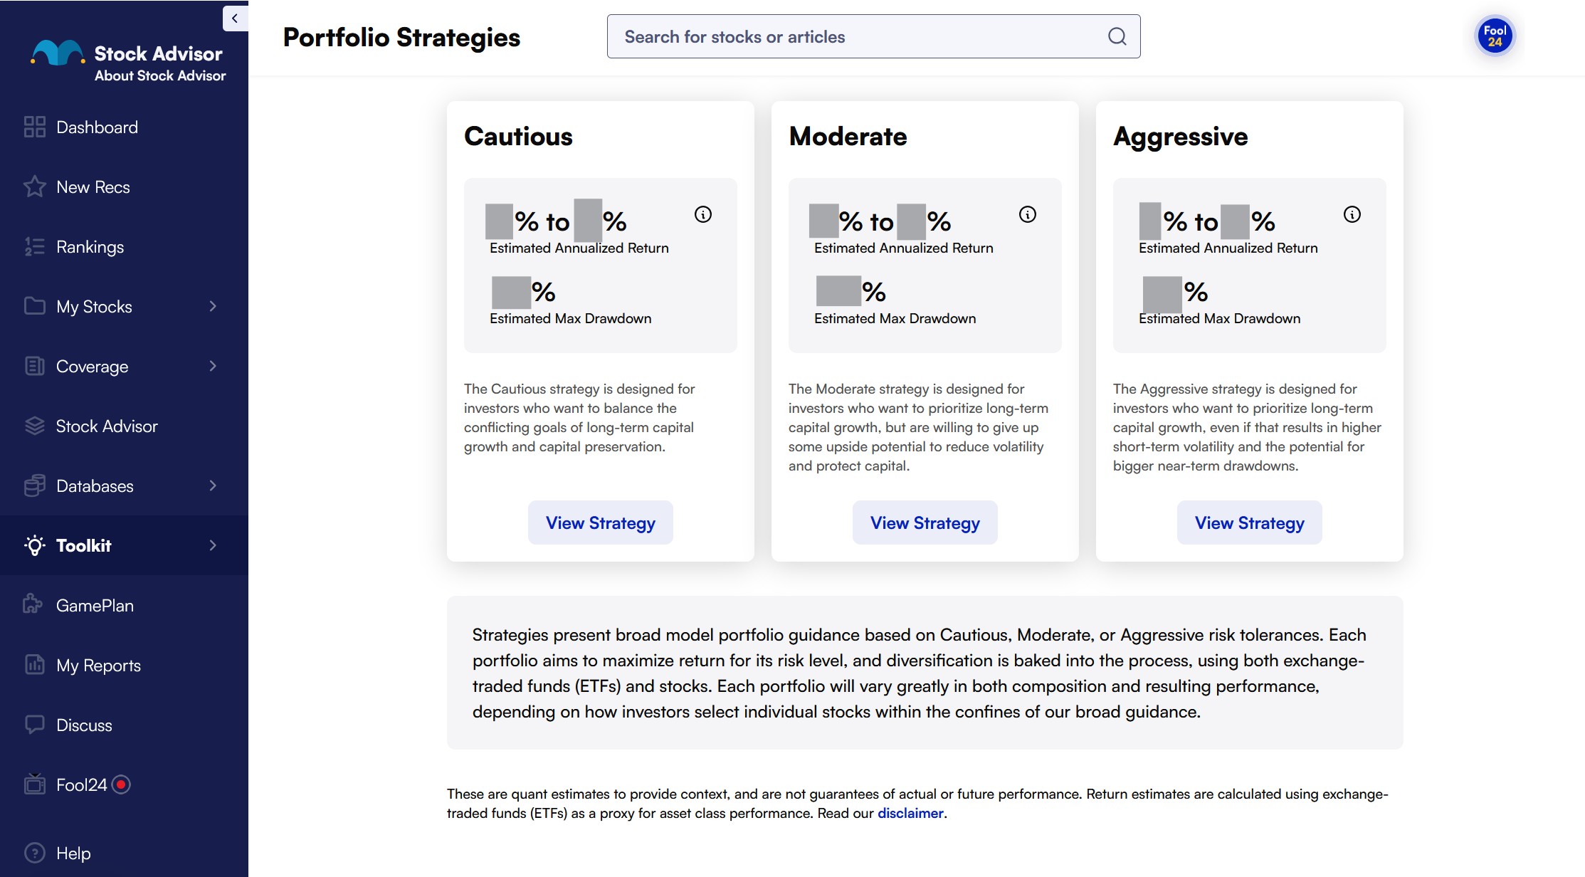Expand the My Stocks submenu chevron
Image resolution: width=1585 pixels, height=877 pixels.
212,306
